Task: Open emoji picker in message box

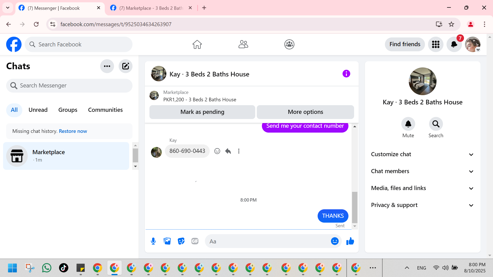Action: (335, 241)
